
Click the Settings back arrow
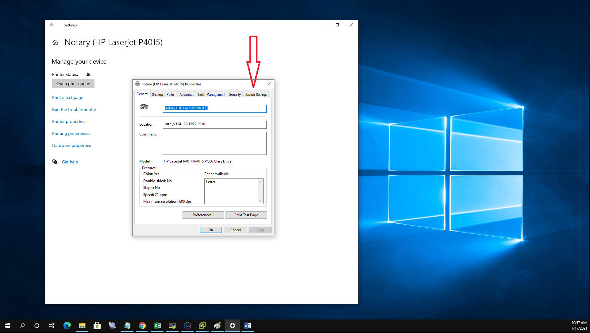(52, 25)
